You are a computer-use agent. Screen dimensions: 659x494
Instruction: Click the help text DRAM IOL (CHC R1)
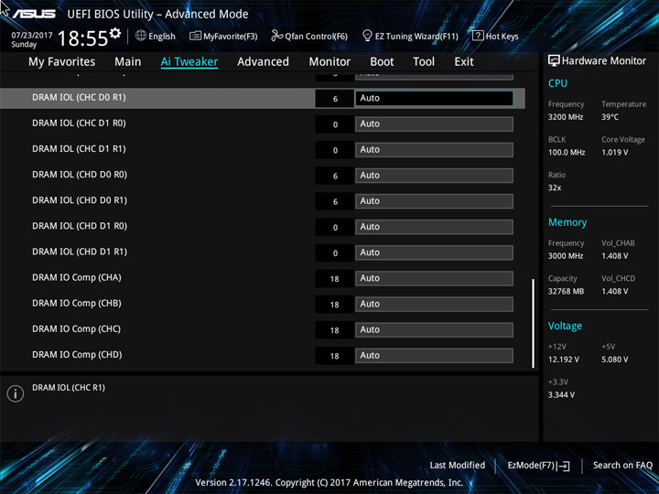pos(69,388)
